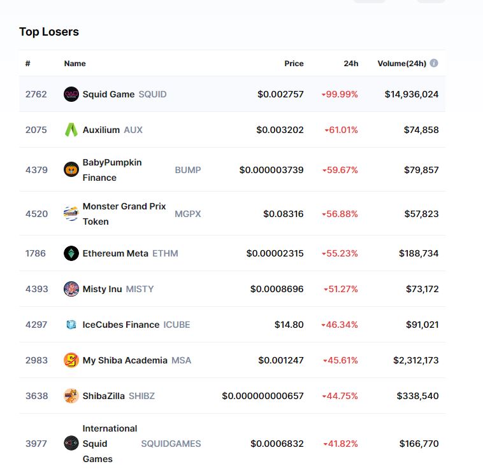Open the ShibaZilla name link
The width and height of the screenshot is (483, 471).
point(104,396)
